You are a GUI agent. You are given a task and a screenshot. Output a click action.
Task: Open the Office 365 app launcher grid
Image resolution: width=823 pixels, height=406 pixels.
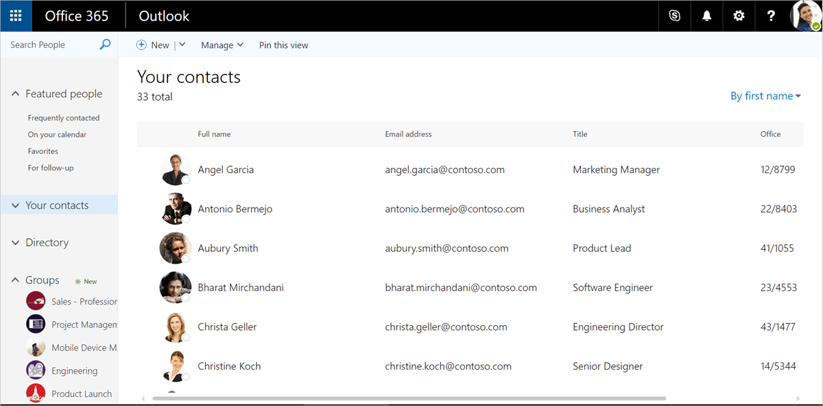click(x=16, y=16)
